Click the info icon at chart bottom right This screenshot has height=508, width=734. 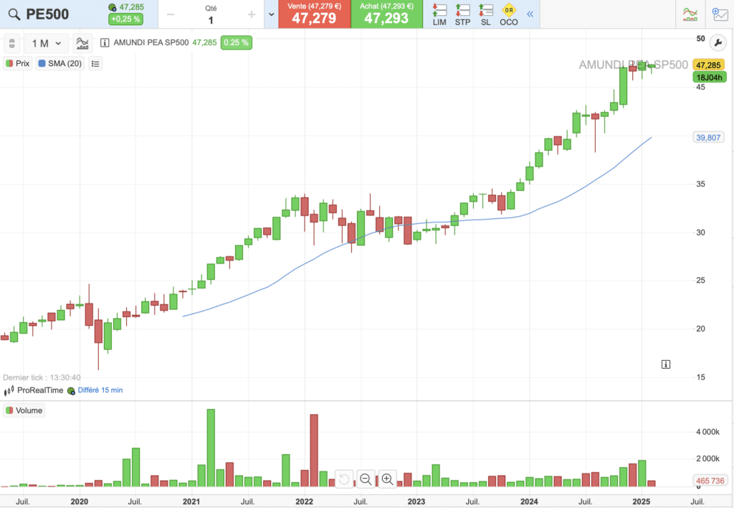(x=666, y=364)
